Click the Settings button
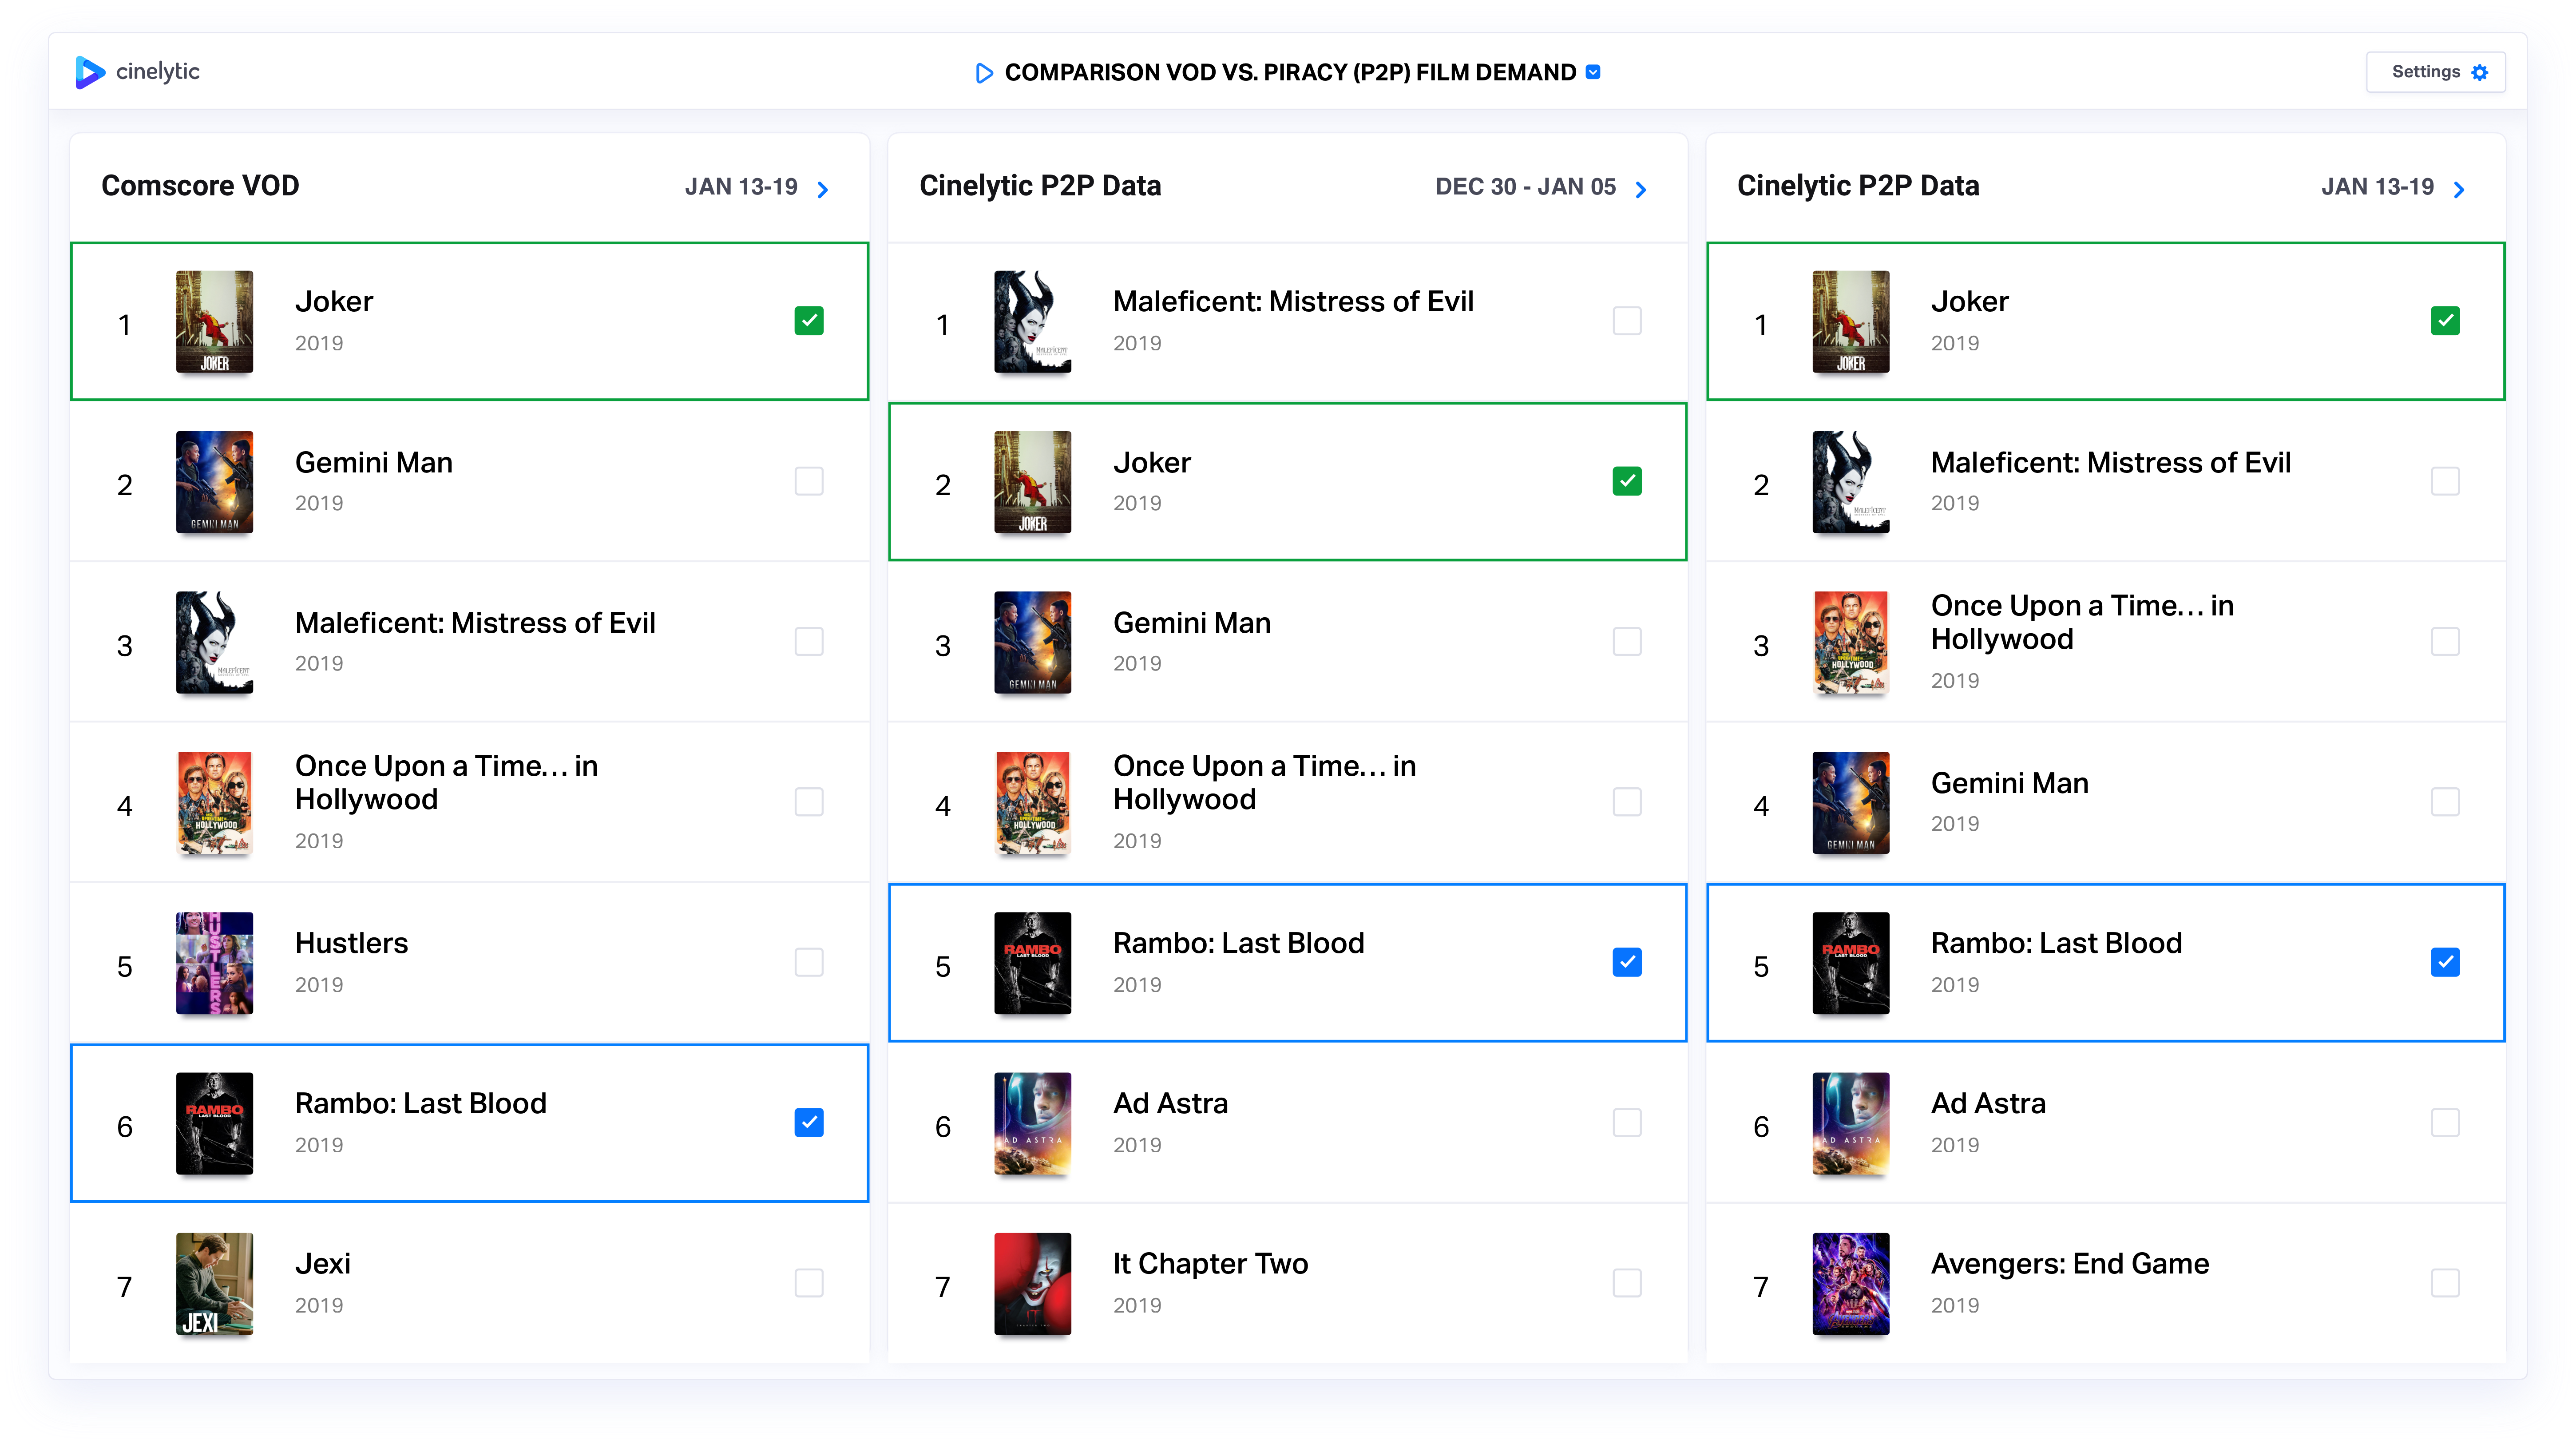The image size is (2576, 1444). tap(2434, 72)
